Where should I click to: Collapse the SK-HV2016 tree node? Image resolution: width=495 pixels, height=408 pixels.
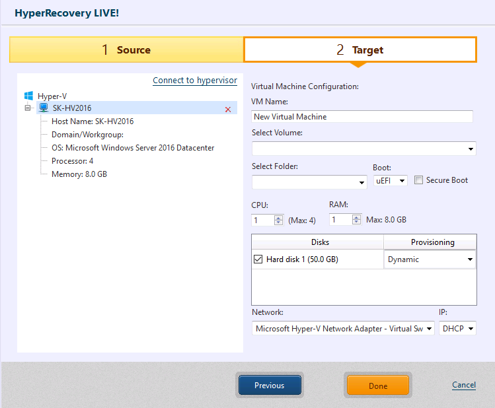click(x=28, y=108)
